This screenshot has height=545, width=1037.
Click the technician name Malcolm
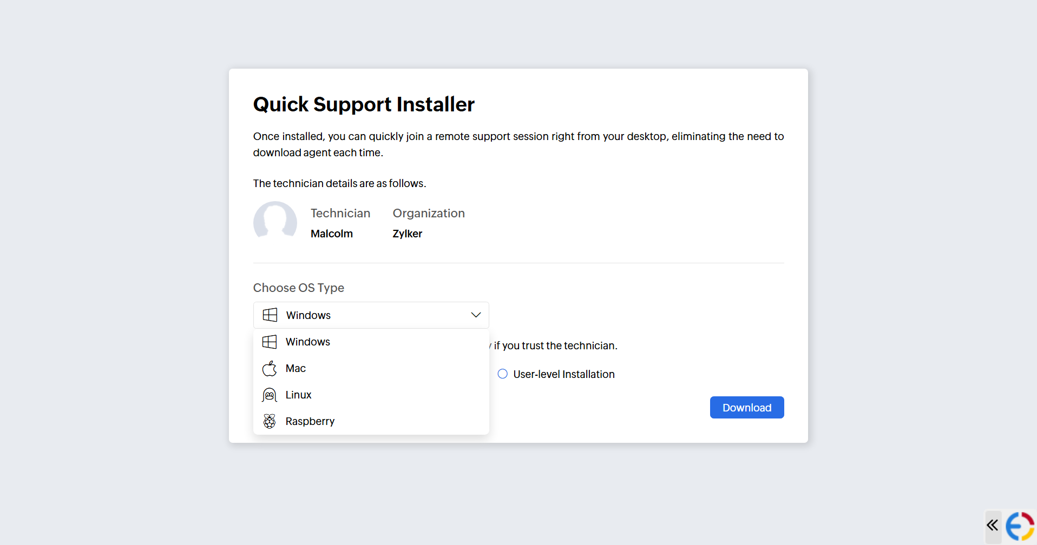tap(332, 234)
